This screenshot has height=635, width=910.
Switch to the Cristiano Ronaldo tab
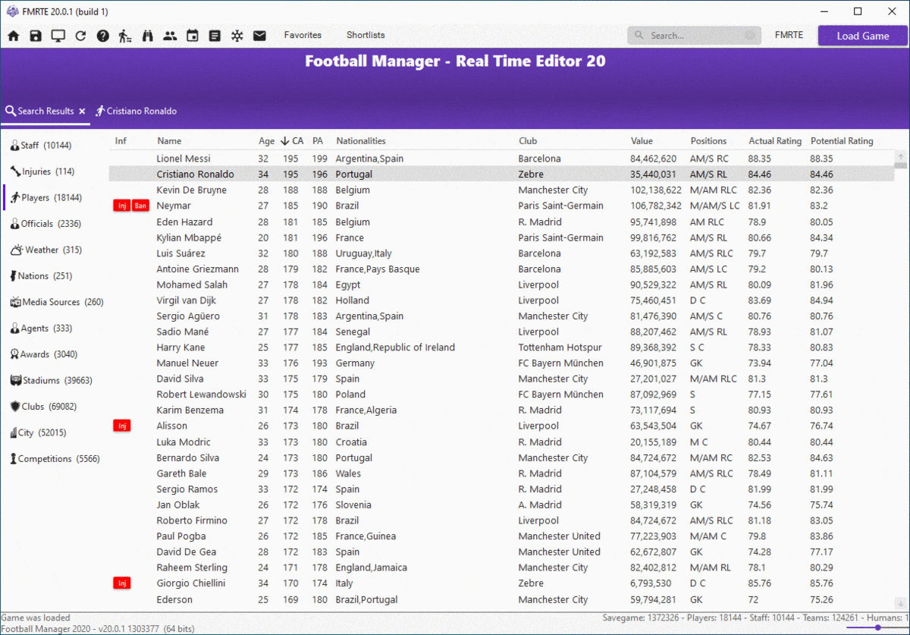(136, 111)
